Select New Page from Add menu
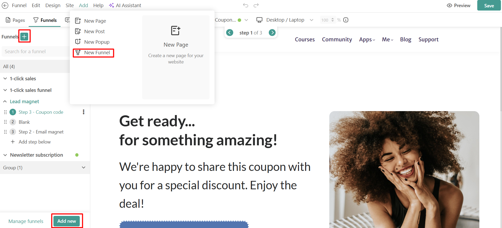Image resolution: width=502 pixels, height=228 pixels. click(x=91, y=21)
